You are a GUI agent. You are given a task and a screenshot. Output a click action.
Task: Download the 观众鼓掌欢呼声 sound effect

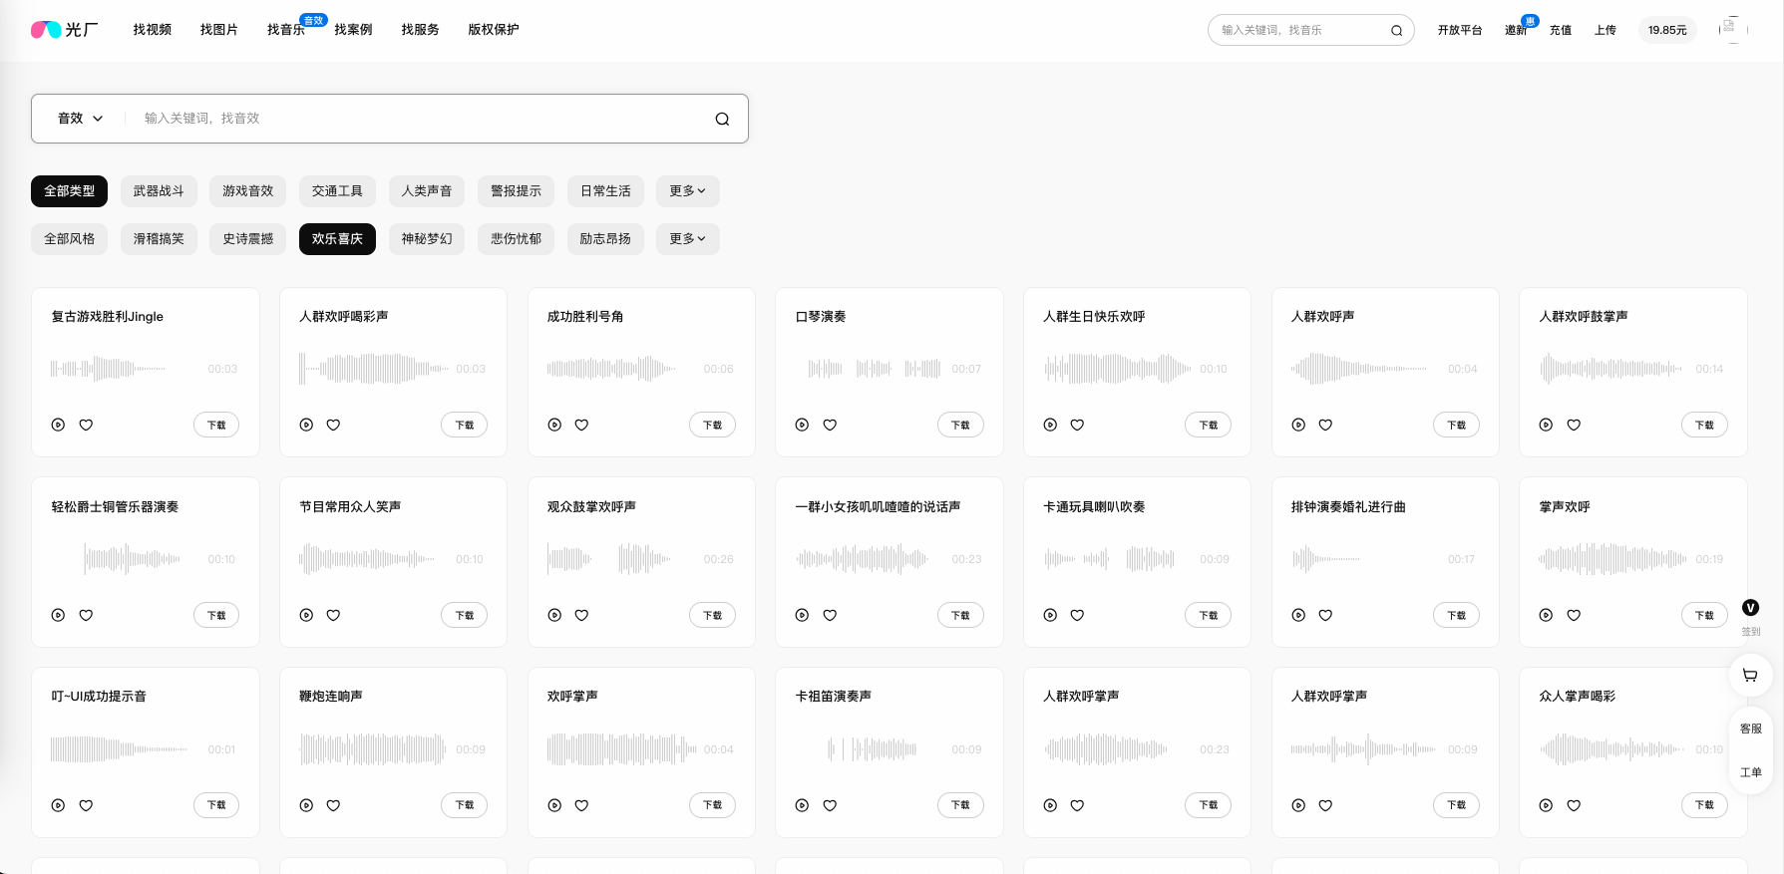(712, 615)
